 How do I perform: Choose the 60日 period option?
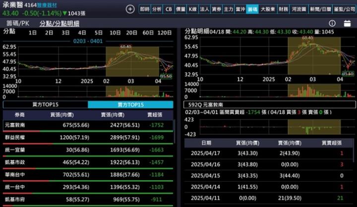point(148,33)
